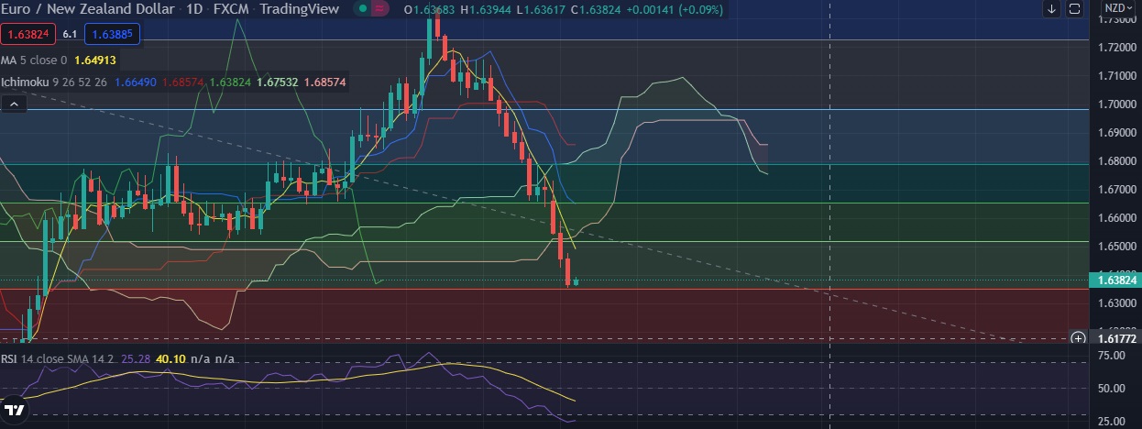Click the RSI value 40.10
Image resolution: width=1142 pixels, height=429 pixels.
point(172,358)
